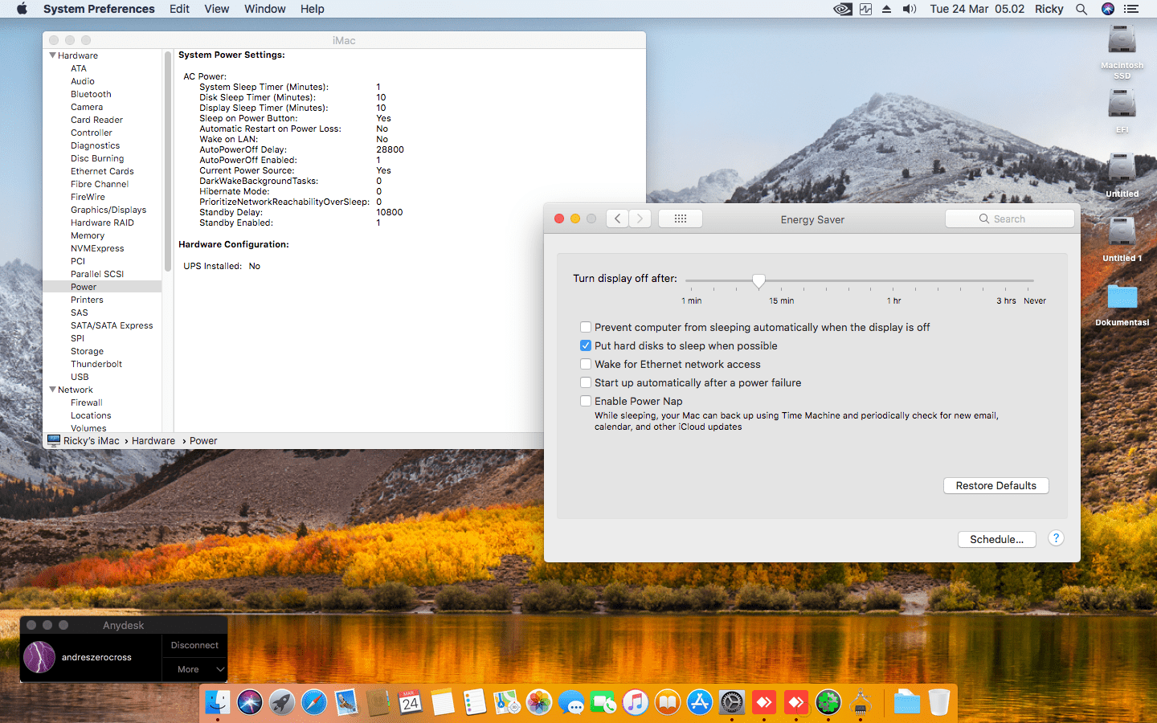This screenshot has height=723, width=1157.
Task: Open the View menu in the menu bar
Action: pos(216,9)
